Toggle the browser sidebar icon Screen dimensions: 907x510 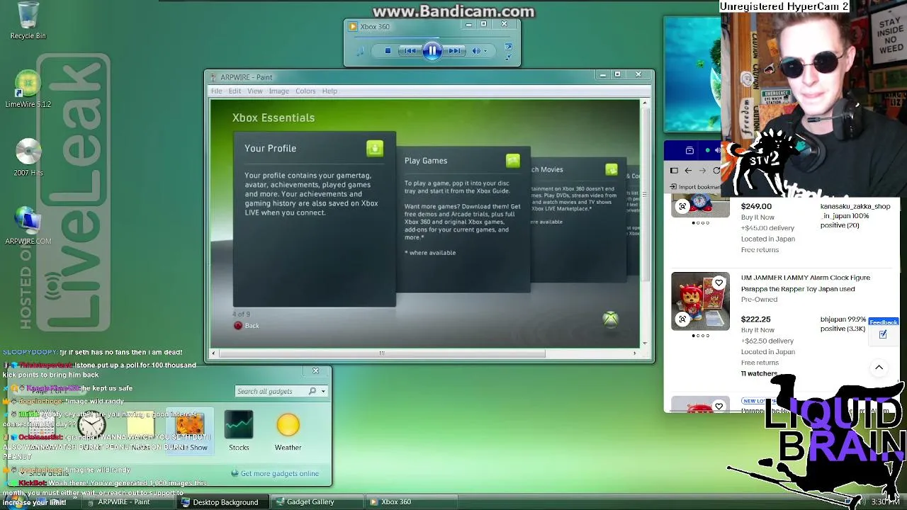coord(674,171)
